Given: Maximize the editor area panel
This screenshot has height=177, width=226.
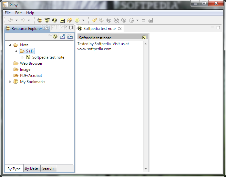Looking at the screenshot, I should pos(218,28).
